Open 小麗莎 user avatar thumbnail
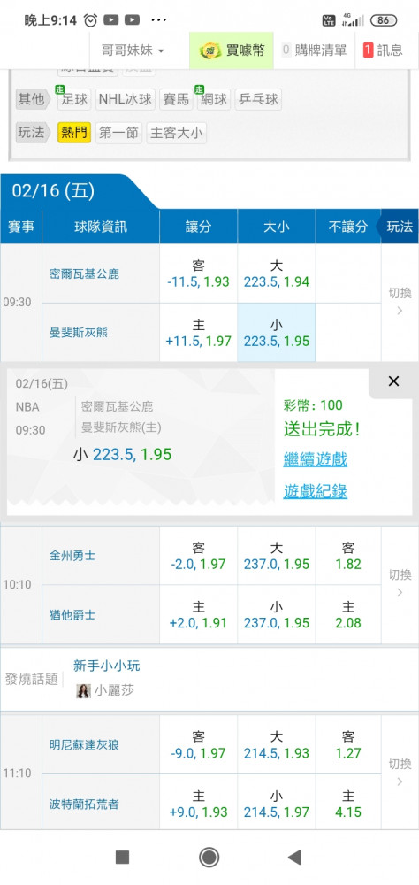Screen dimensions: 419x885 [x=83, y=690]
